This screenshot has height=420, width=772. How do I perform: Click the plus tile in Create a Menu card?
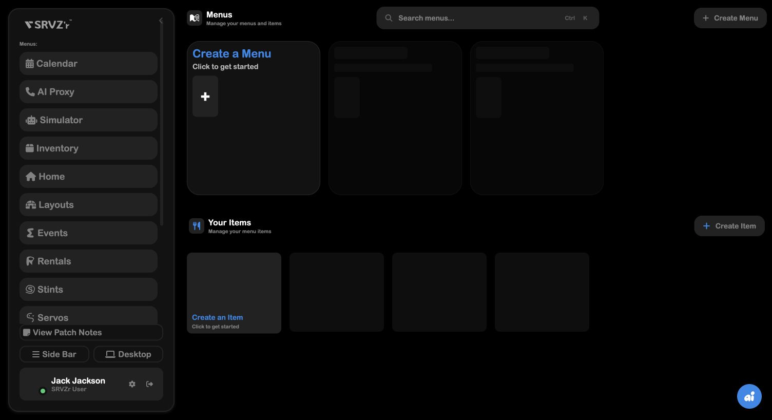point(205,97)
